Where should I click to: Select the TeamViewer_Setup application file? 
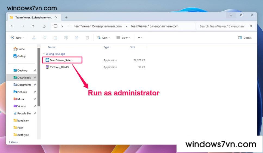click(61, 60)
